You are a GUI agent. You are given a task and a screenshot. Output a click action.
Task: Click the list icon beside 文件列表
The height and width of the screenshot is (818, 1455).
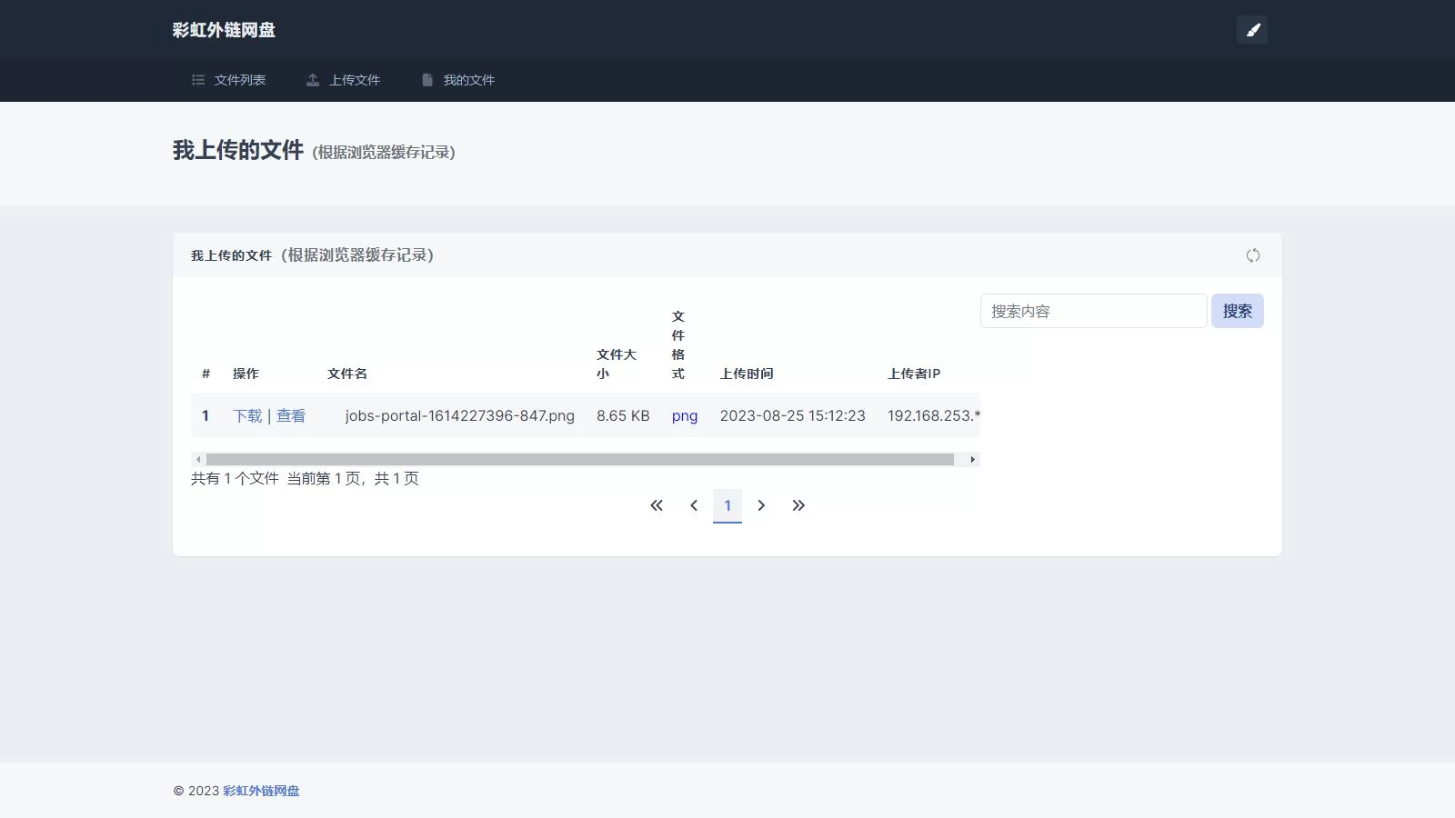pyautogui.click(x=198, y=80)
